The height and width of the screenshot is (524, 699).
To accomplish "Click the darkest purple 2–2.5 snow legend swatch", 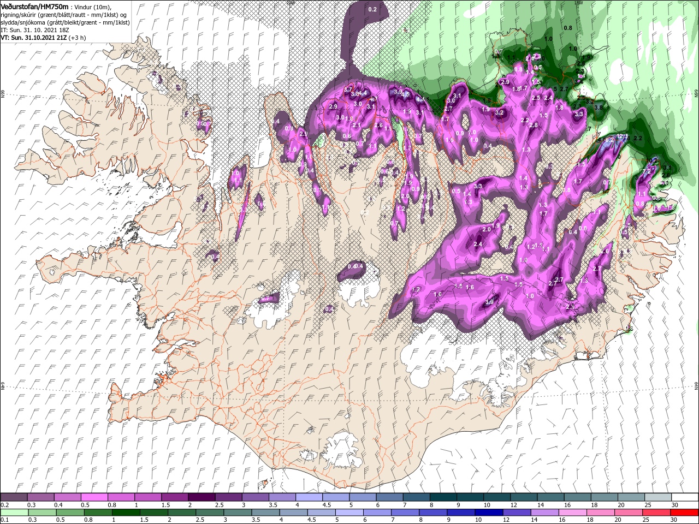I will (202, 498).
